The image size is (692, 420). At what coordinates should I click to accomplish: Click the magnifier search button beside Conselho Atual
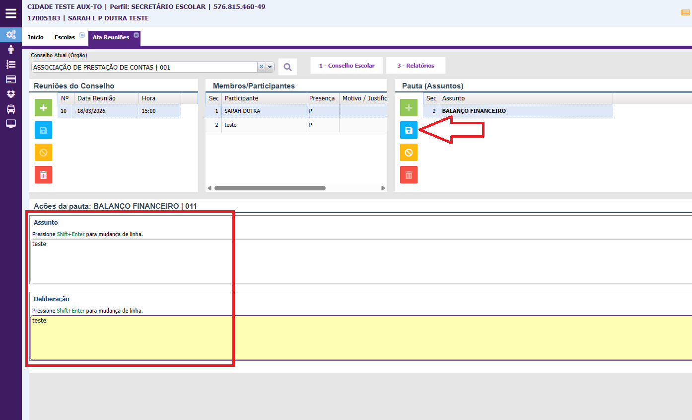click(287, 67)
